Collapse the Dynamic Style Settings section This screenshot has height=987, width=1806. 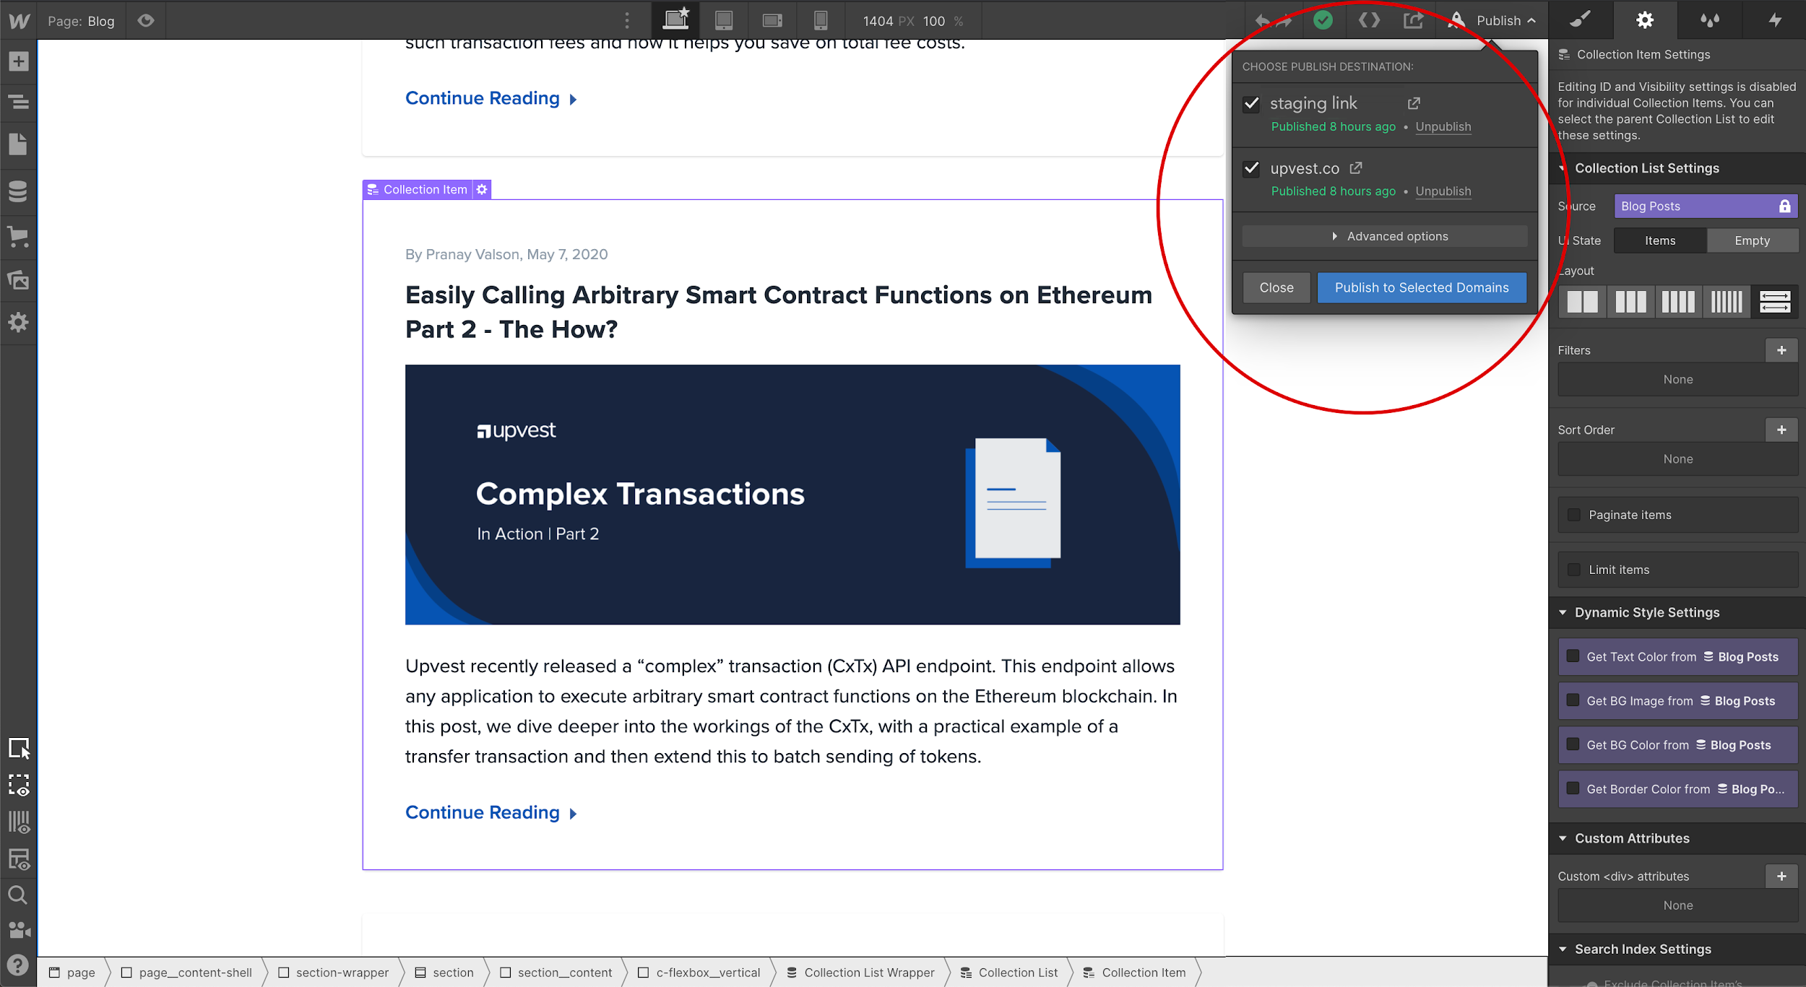point(1563,612)
